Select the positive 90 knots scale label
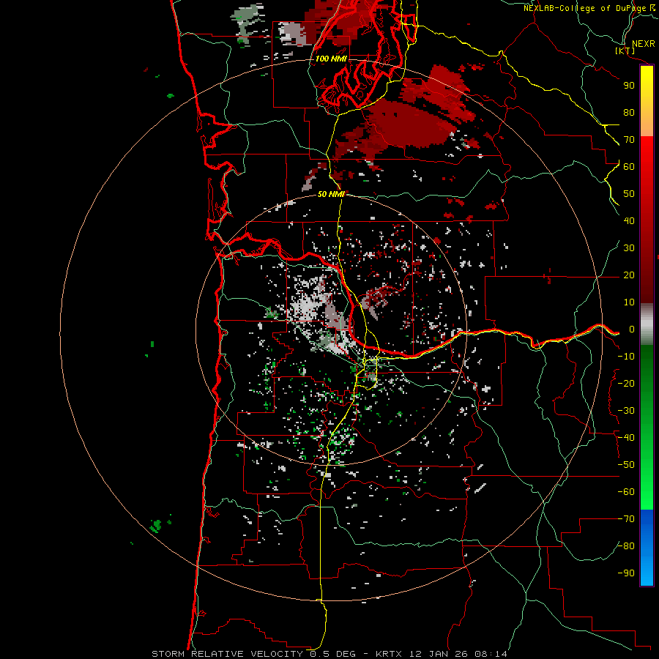The height and width of the screenshot is (659, 659). [629, 86]
